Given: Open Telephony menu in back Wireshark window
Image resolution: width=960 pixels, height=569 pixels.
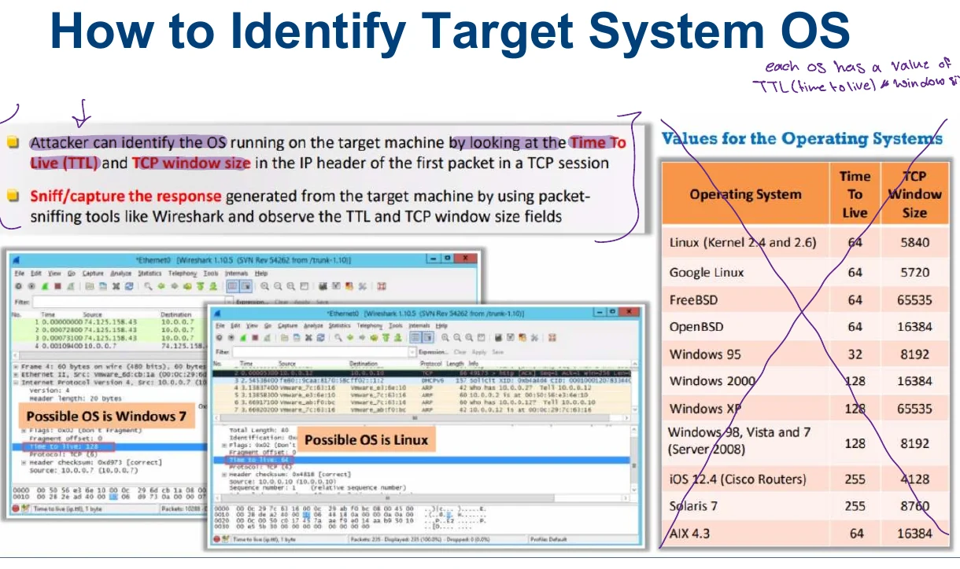Looking at the screenshot, I should tap(183, 273).
